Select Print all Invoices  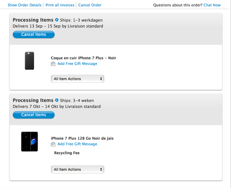[60, 5]
